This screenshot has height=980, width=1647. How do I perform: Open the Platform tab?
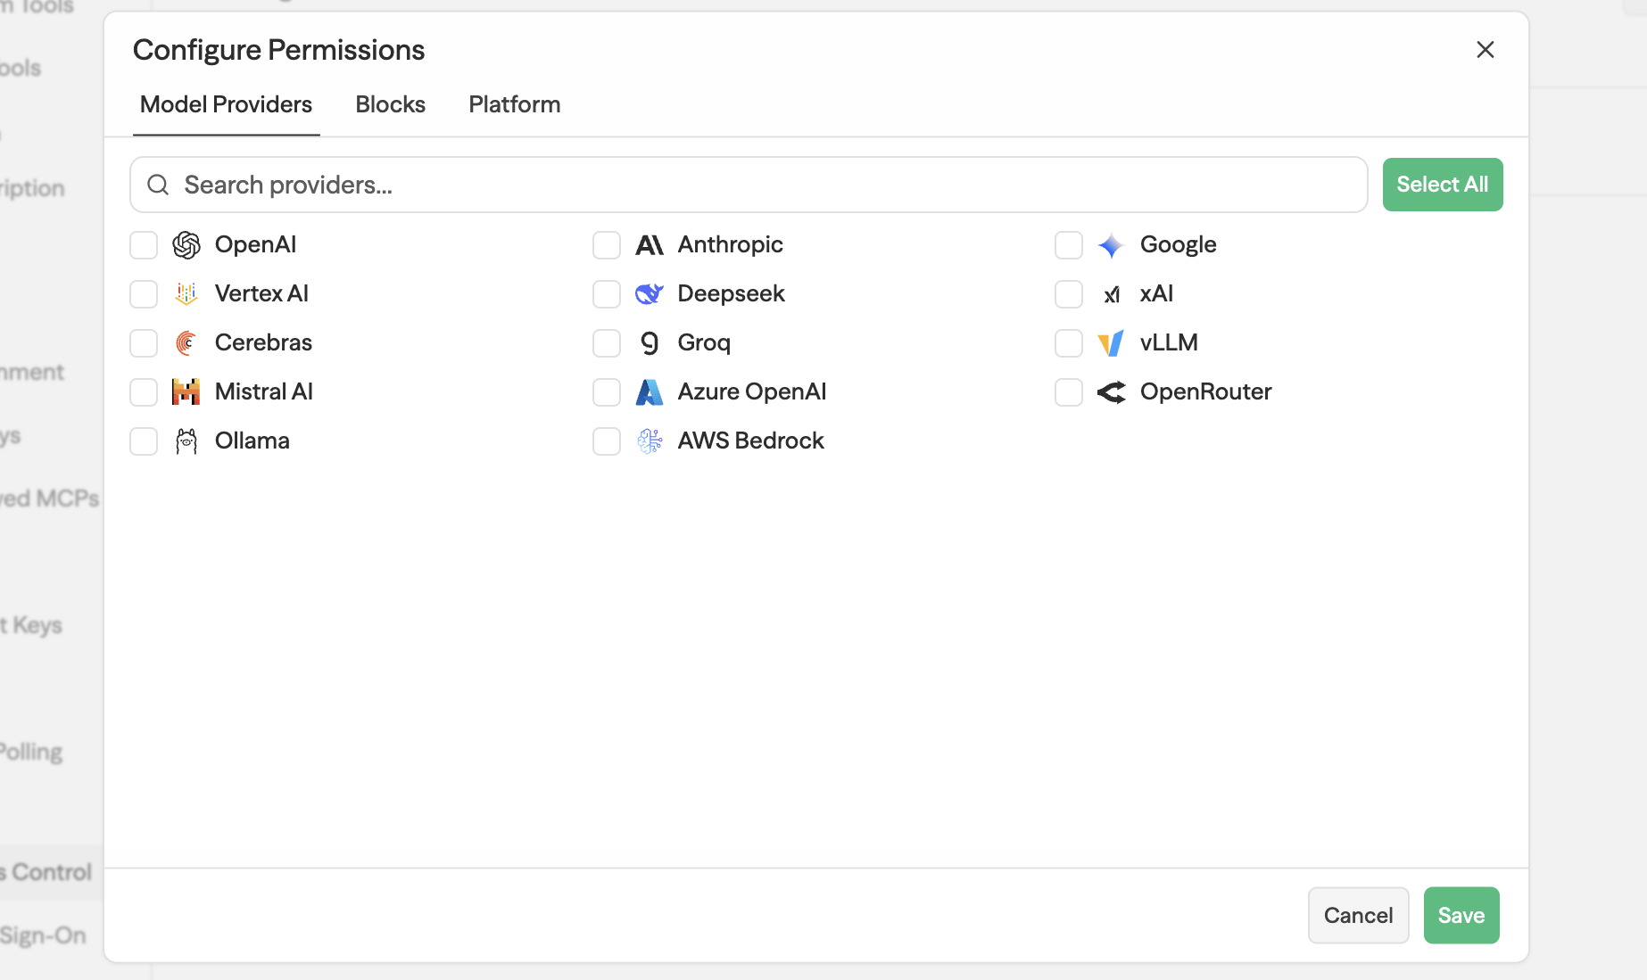pos(514,104)
